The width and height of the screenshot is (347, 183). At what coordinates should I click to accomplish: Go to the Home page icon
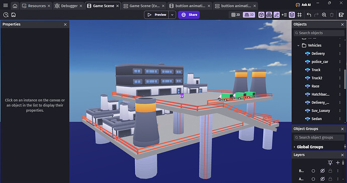coord(15,6)
